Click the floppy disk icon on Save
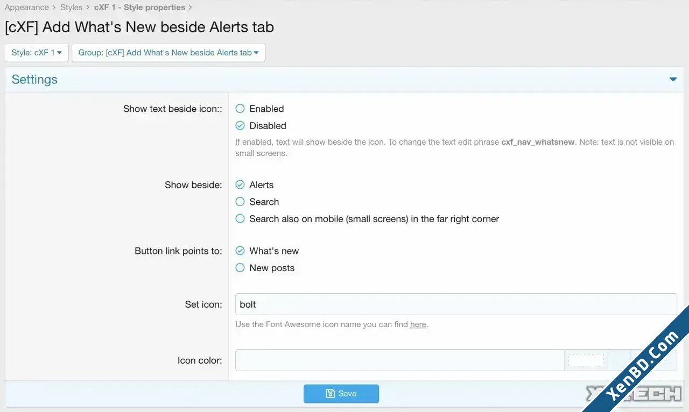Screen dimensions: 689x412 pyautogui.click(x=331, y=394)
